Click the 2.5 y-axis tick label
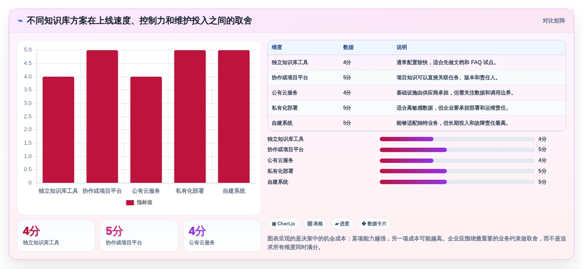The height and width of the screenshot is (269, 583). pos(28,117)
